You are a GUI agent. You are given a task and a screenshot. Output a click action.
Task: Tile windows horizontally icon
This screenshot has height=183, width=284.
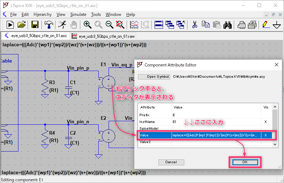159,25
